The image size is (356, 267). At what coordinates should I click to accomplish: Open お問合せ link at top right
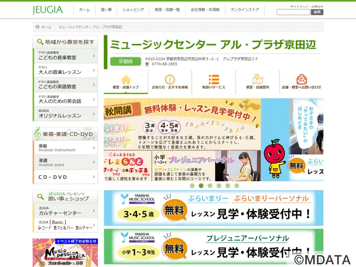pyautogui.click(x=317, y=7)
